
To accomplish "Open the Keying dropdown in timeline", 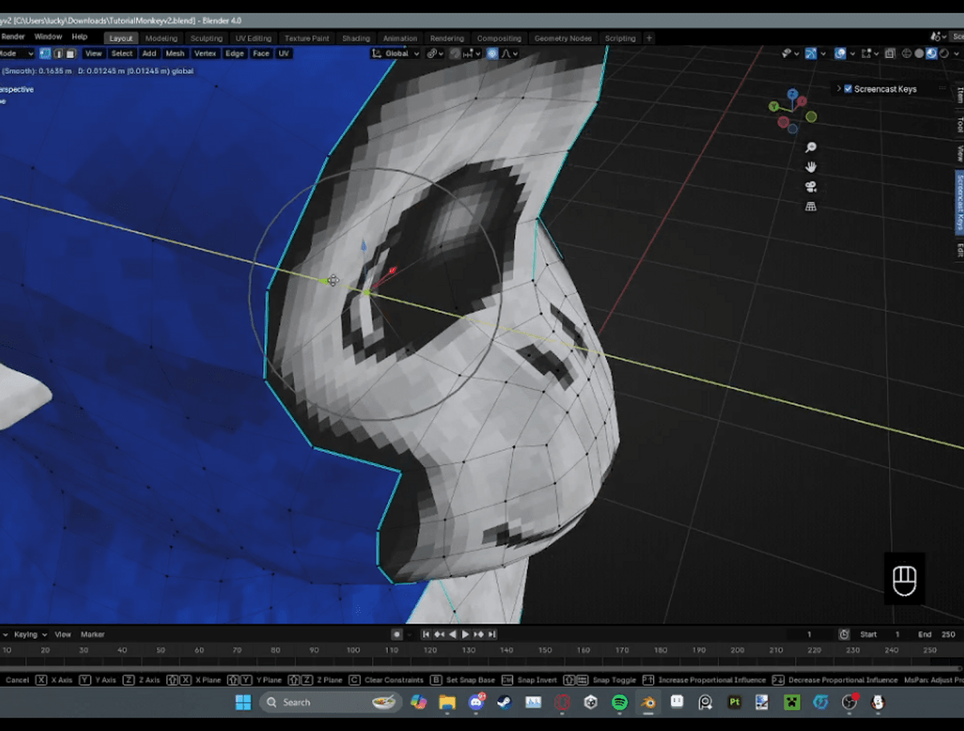I will (31, 635).
